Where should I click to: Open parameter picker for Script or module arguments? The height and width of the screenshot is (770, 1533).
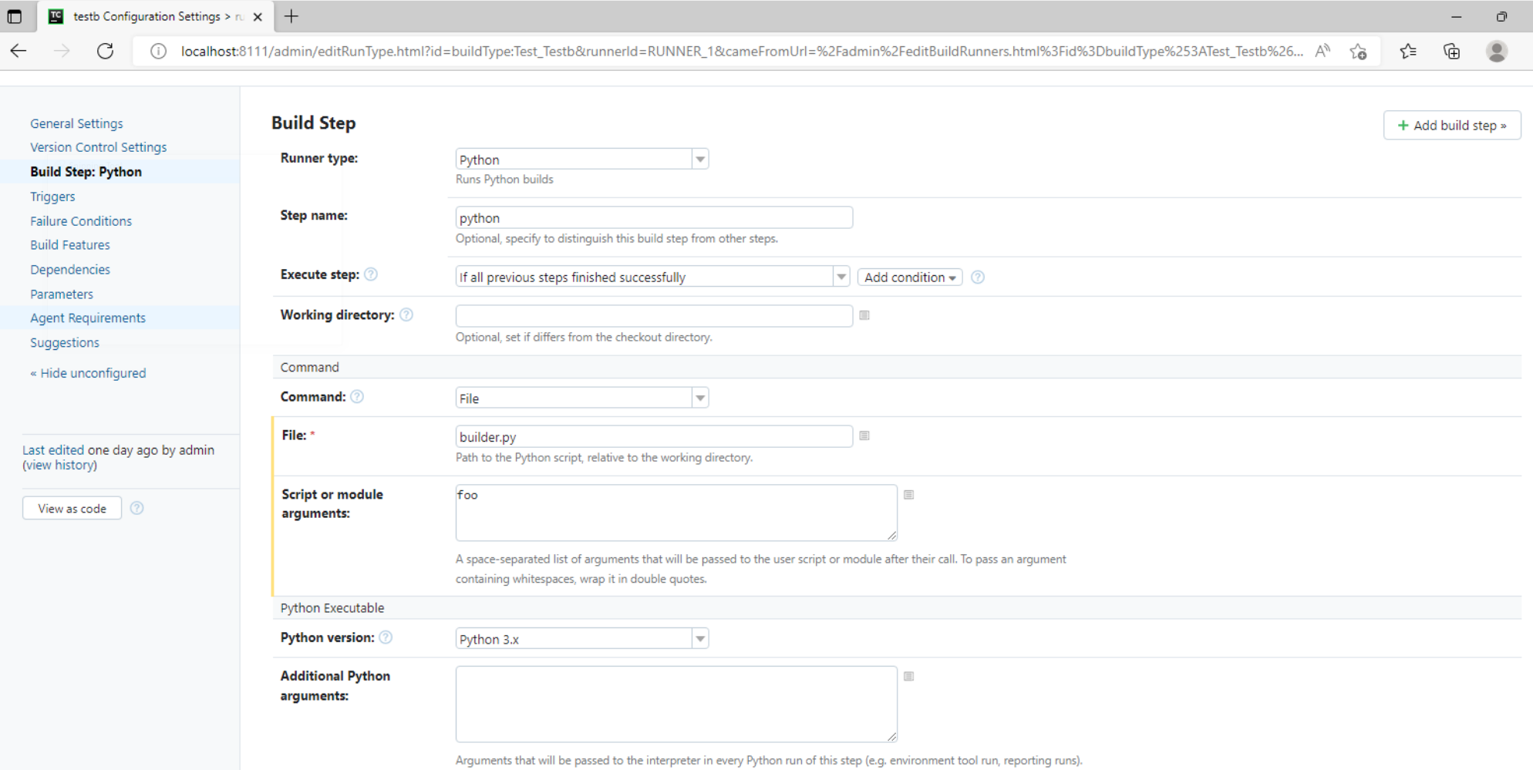click(x=909, y=495)
